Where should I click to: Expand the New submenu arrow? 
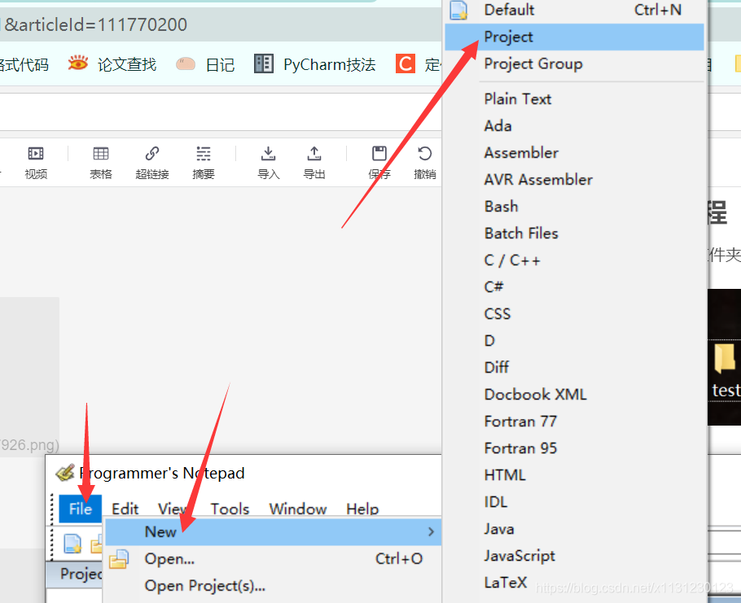431,531
